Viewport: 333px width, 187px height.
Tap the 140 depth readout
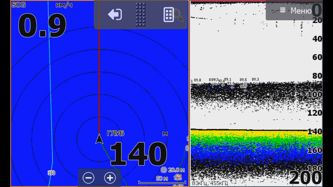[x=138, y=154]
